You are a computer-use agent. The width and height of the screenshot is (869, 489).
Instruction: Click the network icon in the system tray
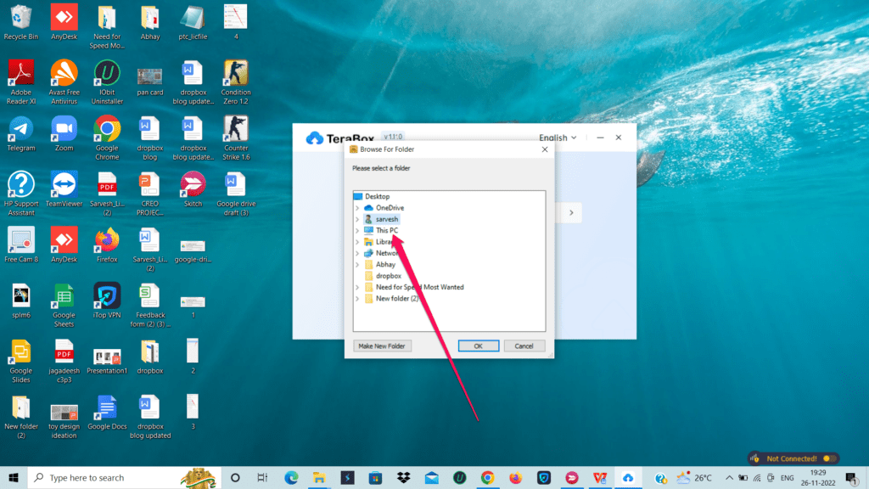tap(757, 477)
